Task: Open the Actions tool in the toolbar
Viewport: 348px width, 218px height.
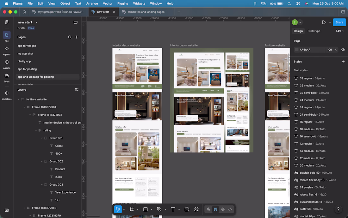Action: pos(196,209)
